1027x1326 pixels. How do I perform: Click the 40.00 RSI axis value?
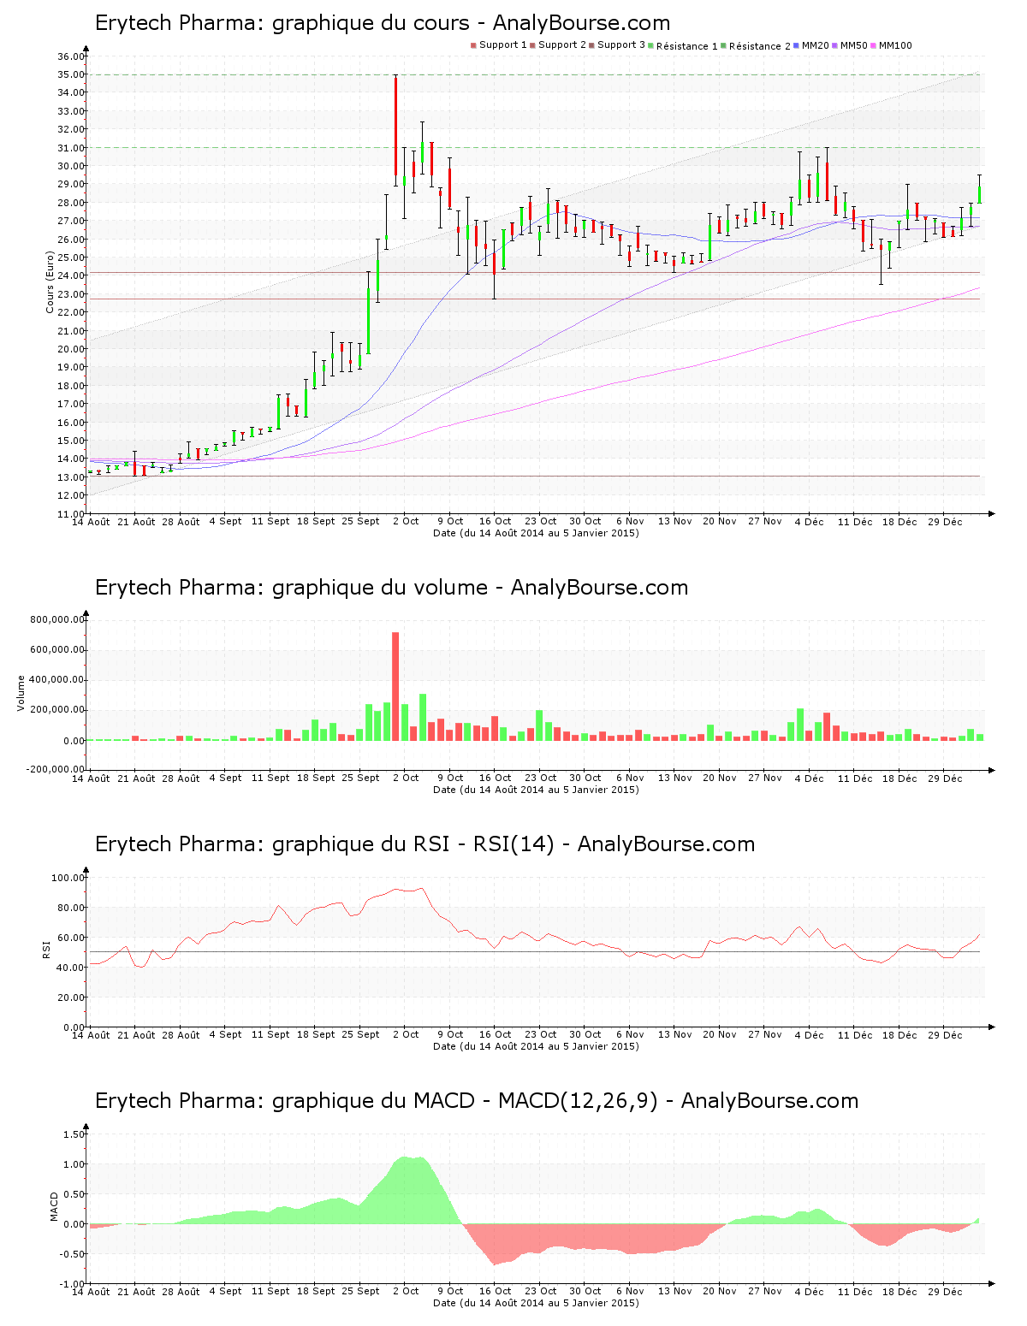71,968
